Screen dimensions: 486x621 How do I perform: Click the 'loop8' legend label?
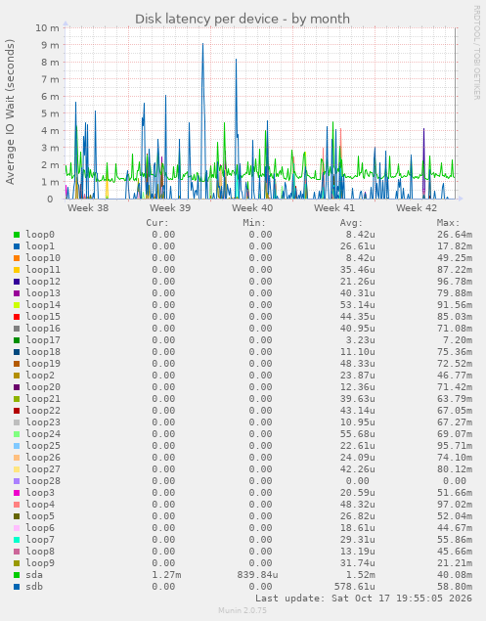click(x=40, y=552)
